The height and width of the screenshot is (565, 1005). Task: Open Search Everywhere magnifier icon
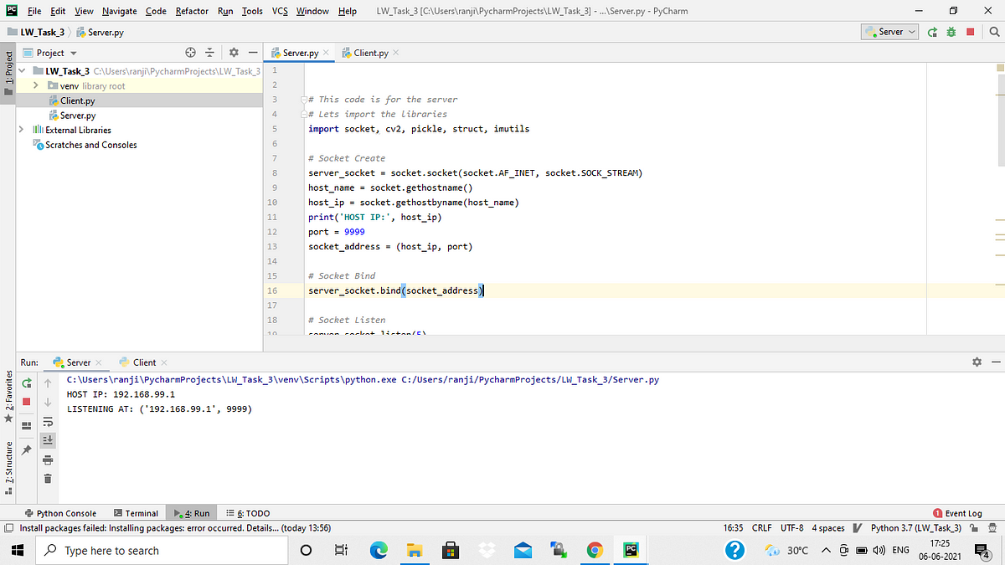(x=993, y=32)
